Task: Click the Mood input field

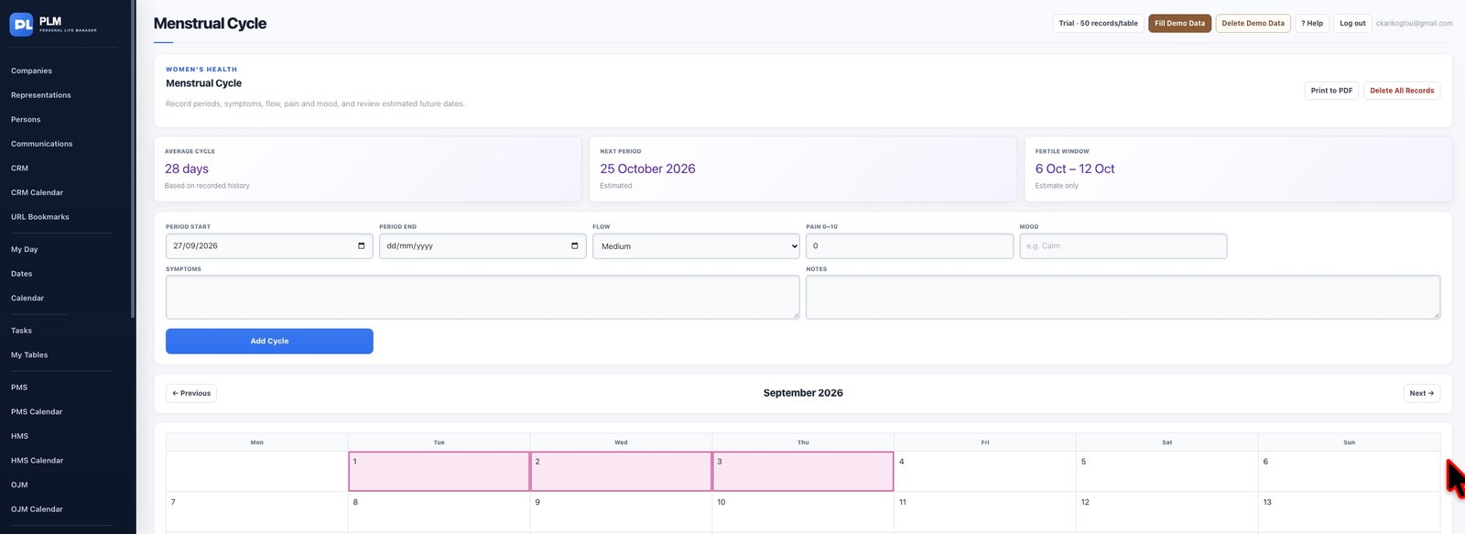Action: tap(1123, 245)
